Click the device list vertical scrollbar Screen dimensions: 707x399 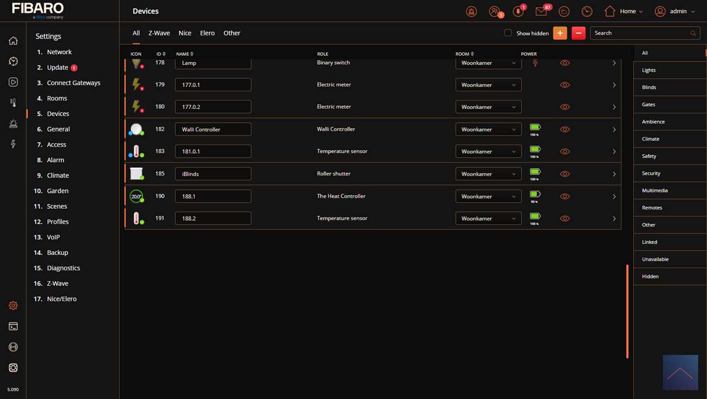coord(627,311)
